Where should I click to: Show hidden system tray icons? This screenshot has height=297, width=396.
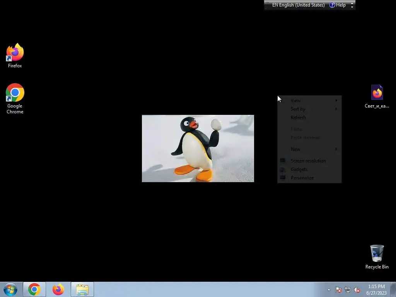tap(329, 290)
